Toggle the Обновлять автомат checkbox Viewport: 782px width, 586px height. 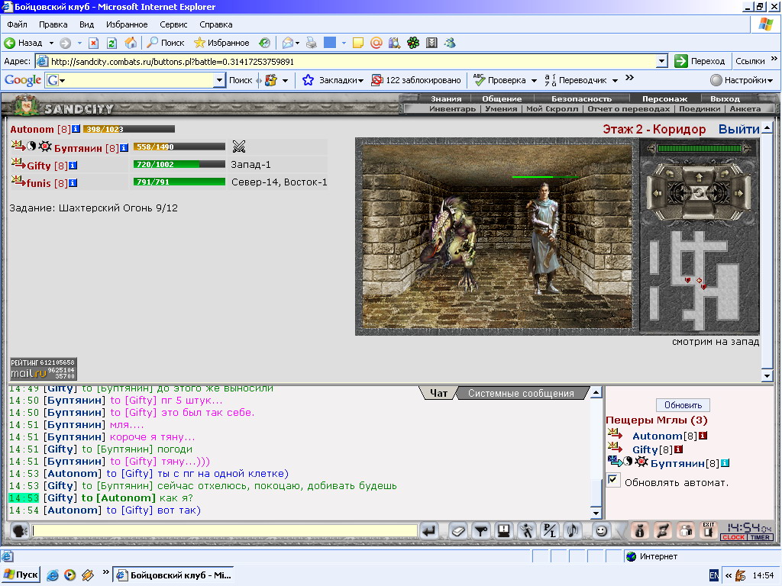(613, 481)
